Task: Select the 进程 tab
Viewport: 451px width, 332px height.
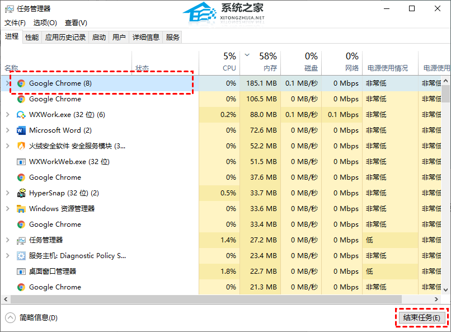Action: click(12, 36)
